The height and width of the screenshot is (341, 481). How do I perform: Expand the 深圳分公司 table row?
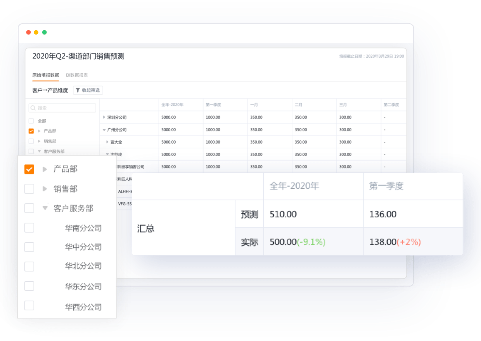(x=104, y=117)
